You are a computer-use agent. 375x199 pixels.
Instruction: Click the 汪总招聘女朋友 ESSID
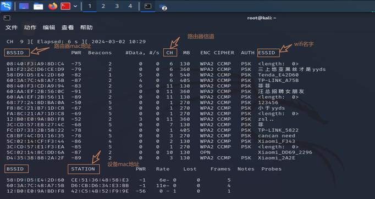point(281,92)
